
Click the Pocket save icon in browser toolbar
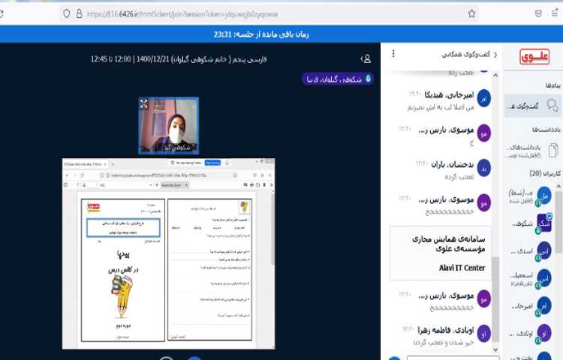[x=538, y=13]
